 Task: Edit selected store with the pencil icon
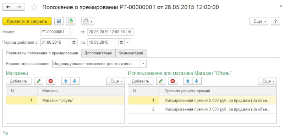tap(39, 81)
